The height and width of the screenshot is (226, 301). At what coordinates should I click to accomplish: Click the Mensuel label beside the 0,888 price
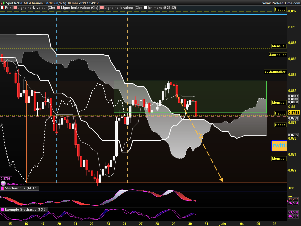pos(279,46)
